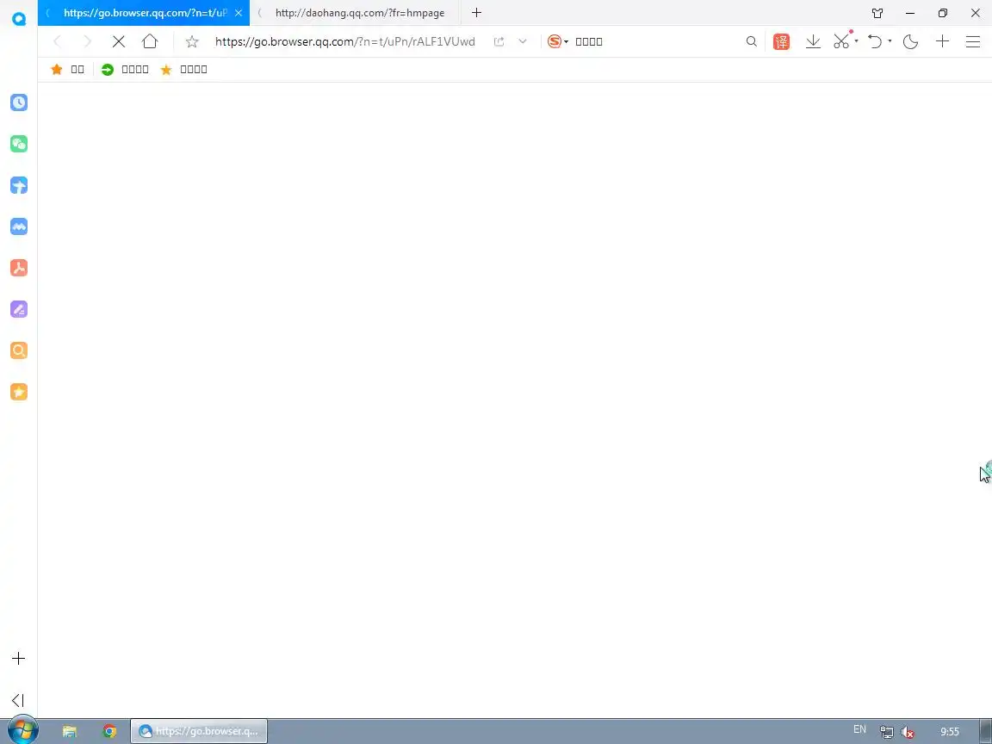Viewport: 992px width, 744px height.
Task: Go forward to next page
Action: (x=87, y=41)
